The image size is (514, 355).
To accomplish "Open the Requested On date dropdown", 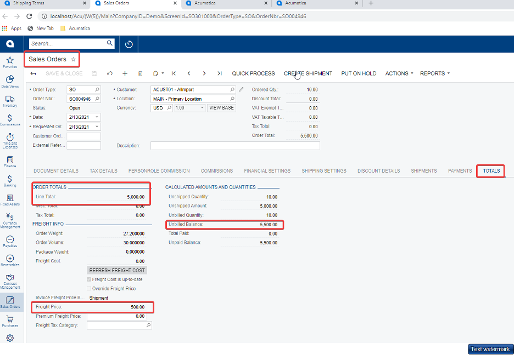I will point(97,127).
